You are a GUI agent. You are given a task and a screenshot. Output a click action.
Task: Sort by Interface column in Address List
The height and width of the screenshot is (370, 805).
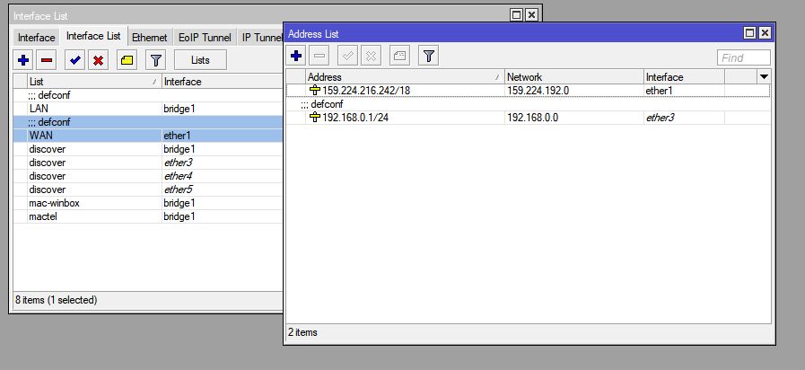[x=685, y=77]
